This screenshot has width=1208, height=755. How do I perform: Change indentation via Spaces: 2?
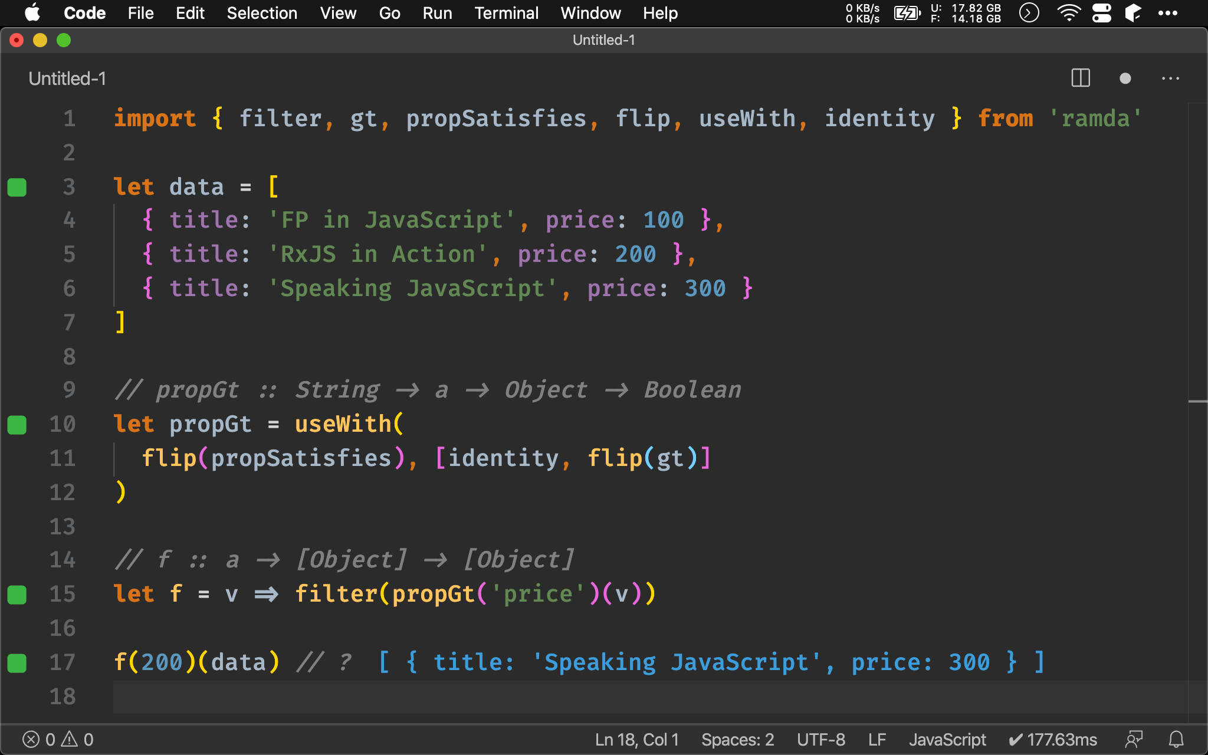pyautogui.click(x=737, y=740)
